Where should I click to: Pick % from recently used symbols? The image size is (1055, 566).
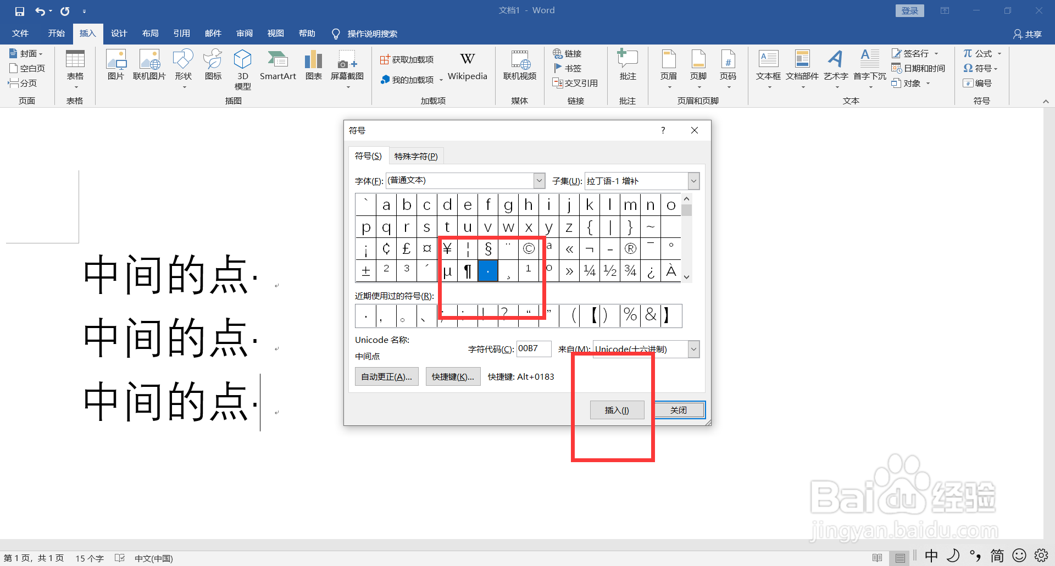[x=630, y=315]
